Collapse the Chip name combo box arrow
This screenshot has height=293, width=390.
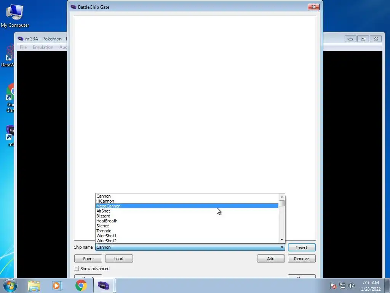[282, 247]
